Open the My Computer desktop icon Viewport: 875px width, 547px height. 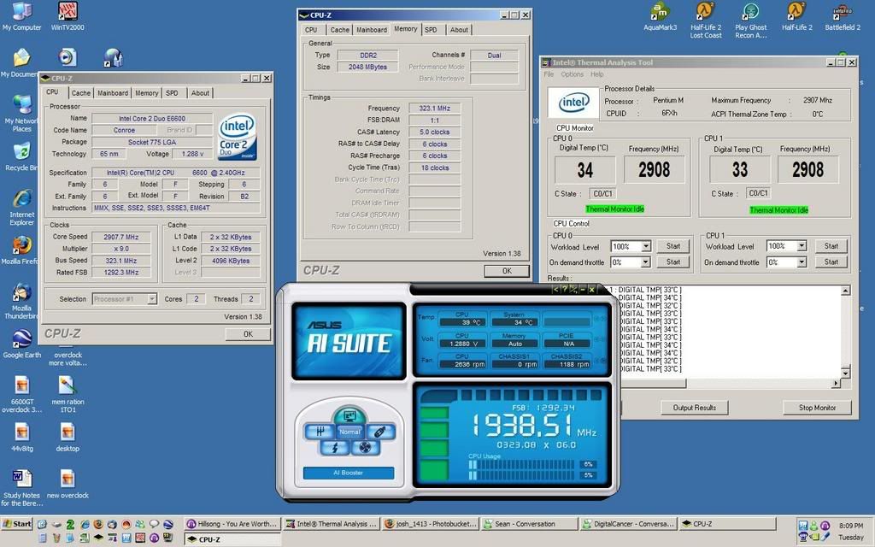point(21,16)
